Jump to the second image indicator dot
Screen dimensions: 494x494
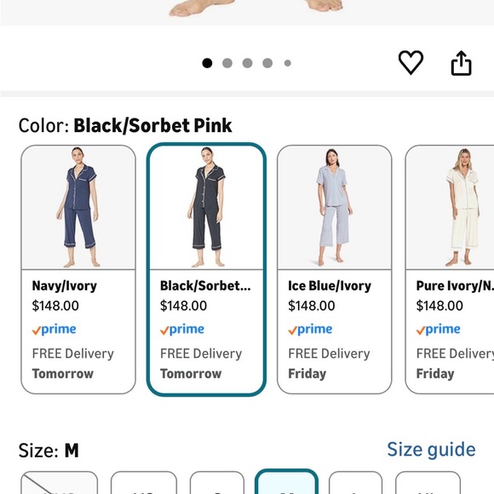[227, 63]
